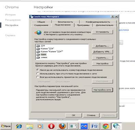This screenshot has width=135, height=130.
Task: Open Справка in Chrome sidebar
Action: 10,35
